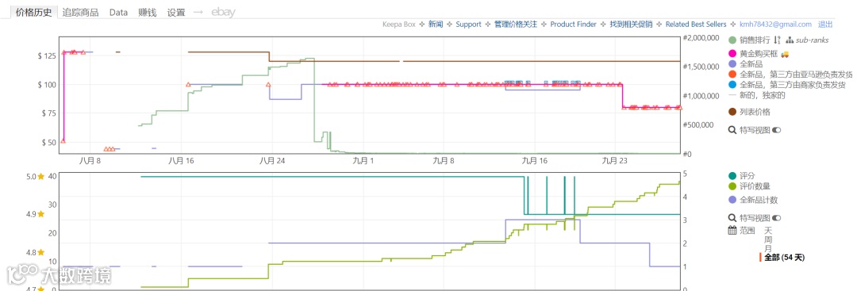Click the 九月 23 date axis label
The width and height of the screenshot is (857, 291).
click(x=614, y=161)
